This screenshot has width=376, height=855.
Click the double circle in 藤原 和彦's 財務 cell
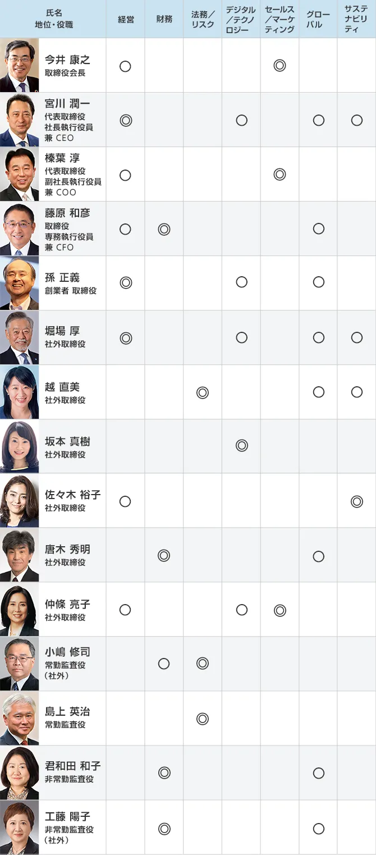[164, 229]
